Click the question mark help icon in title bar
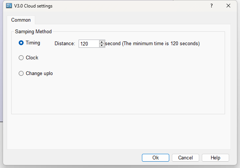The image size is (240, 168). coord(211,6)
